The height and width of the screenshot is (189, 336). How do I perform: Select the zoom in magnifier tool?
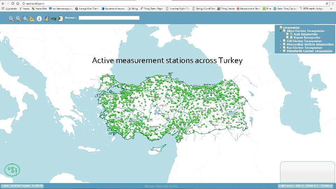pos(12,19)
